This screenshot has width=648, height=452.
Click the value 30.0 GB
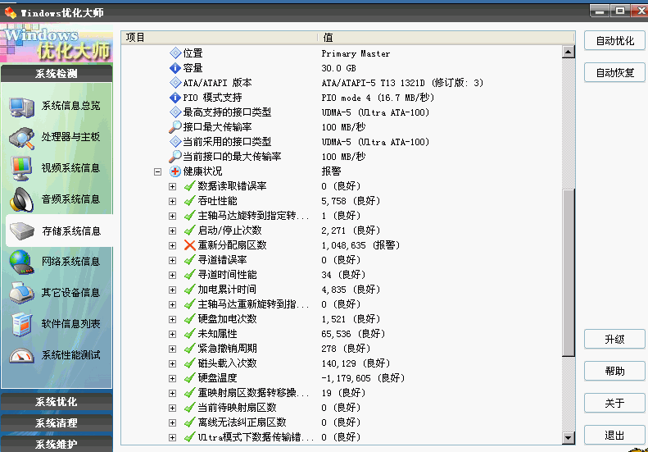tap(338, 68)
